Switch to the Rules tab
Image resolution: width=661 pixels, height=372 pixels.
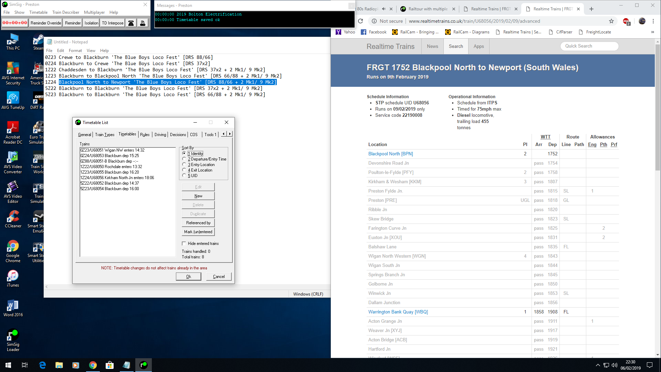pos(145,135)
